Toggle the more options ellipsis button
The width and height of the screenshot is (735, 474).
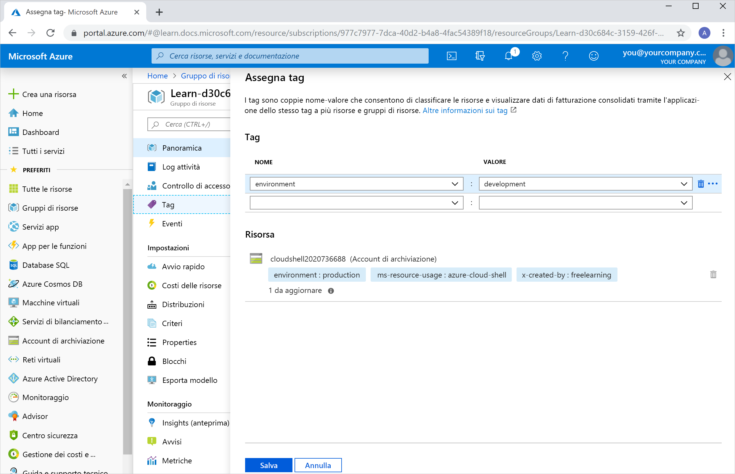(713, 184)
